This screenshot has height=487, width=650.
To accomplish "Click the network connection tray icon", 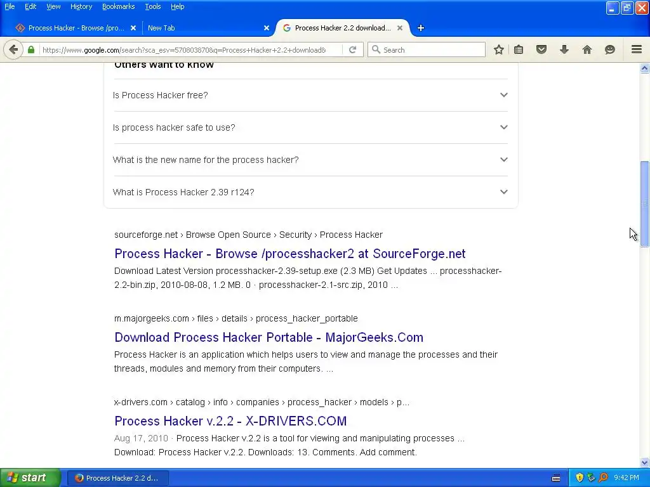I will pos(591,477).
